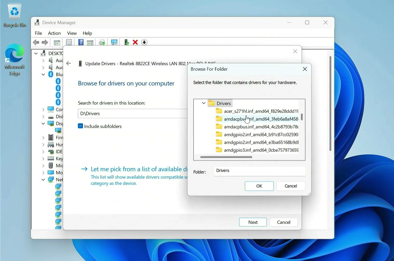
Task: Click Next in the Update Drivers wizard
Action: tap(253, 222)
